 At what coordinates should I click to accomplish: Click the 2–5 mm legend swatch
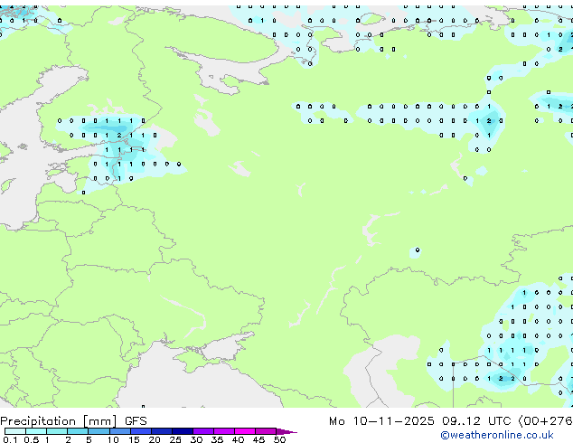tap(78, 431)
